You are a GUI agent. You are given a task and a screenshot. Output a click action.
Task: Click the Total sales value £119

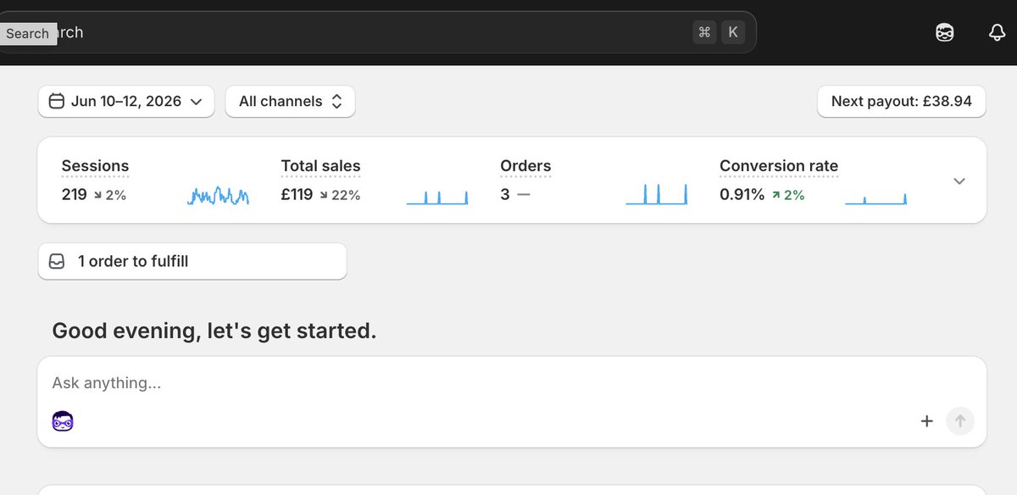pyautogui.click(x=297, y=195)
